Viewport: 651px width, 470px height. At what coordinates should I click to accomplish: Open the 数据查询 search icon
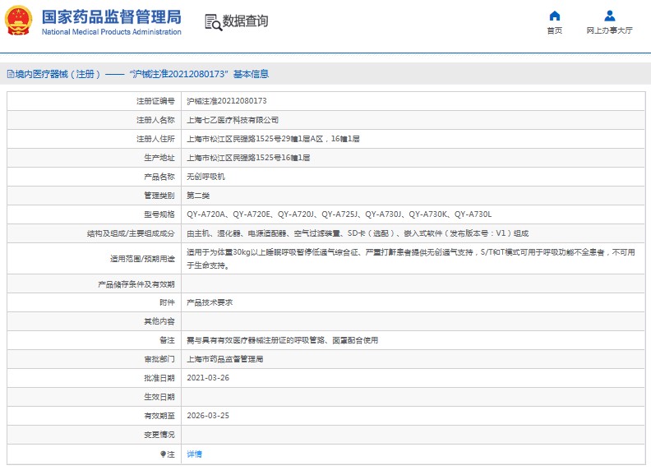pyautogui.click(x=214, y=22)
